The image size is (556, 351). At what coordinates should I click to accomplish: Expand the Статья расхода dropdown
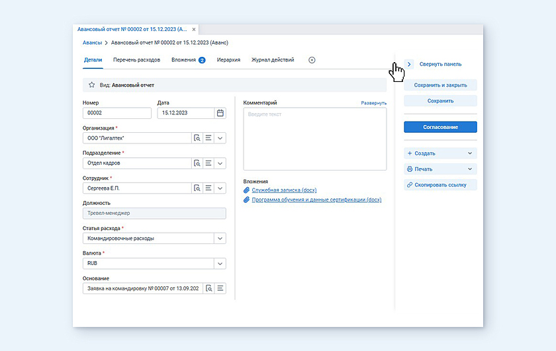(220, 239)
